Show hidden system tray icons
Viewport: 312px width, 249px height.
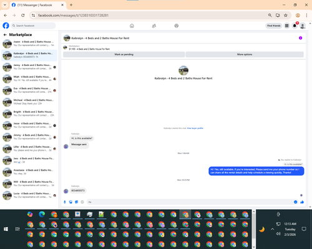tap(273, 229)
